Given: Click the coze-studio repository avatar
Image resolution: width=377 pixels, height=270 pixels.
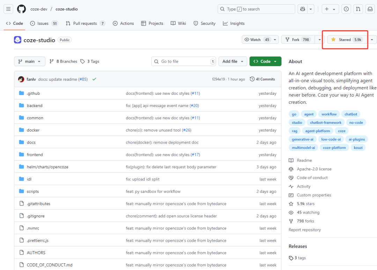Looking at the screenshot, I should coord(17,40).
